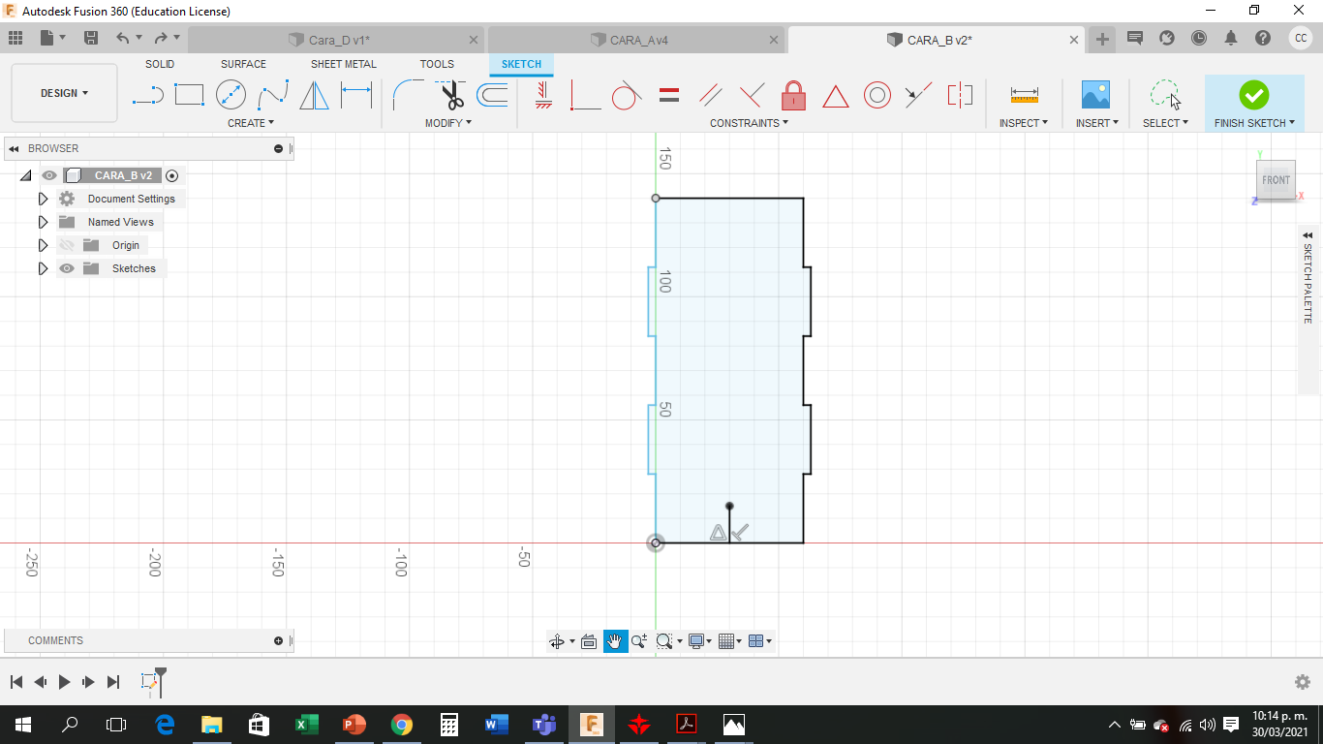
Task: Expand the Sketches tree node
Action: 43,268
